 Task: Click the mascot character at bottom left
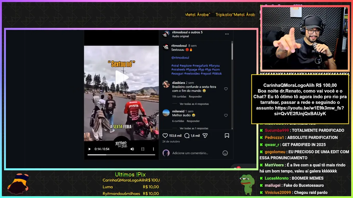[x=18, y=183]
